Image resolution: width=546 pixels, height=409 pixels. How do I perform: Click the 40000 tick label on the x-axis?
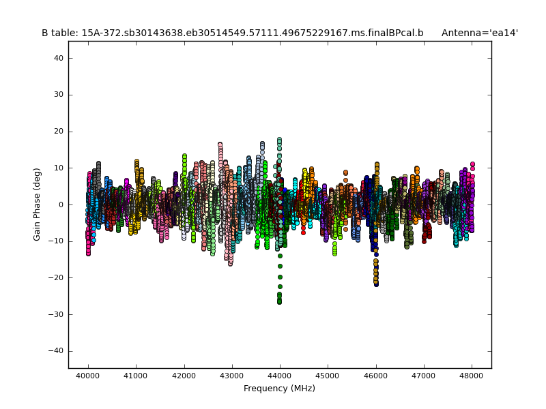[x=88, y=376]
